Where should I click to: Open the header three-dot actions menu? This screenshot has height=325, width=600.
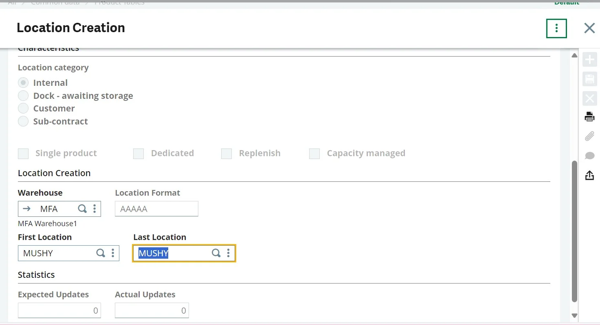click(x=556, y=28)
